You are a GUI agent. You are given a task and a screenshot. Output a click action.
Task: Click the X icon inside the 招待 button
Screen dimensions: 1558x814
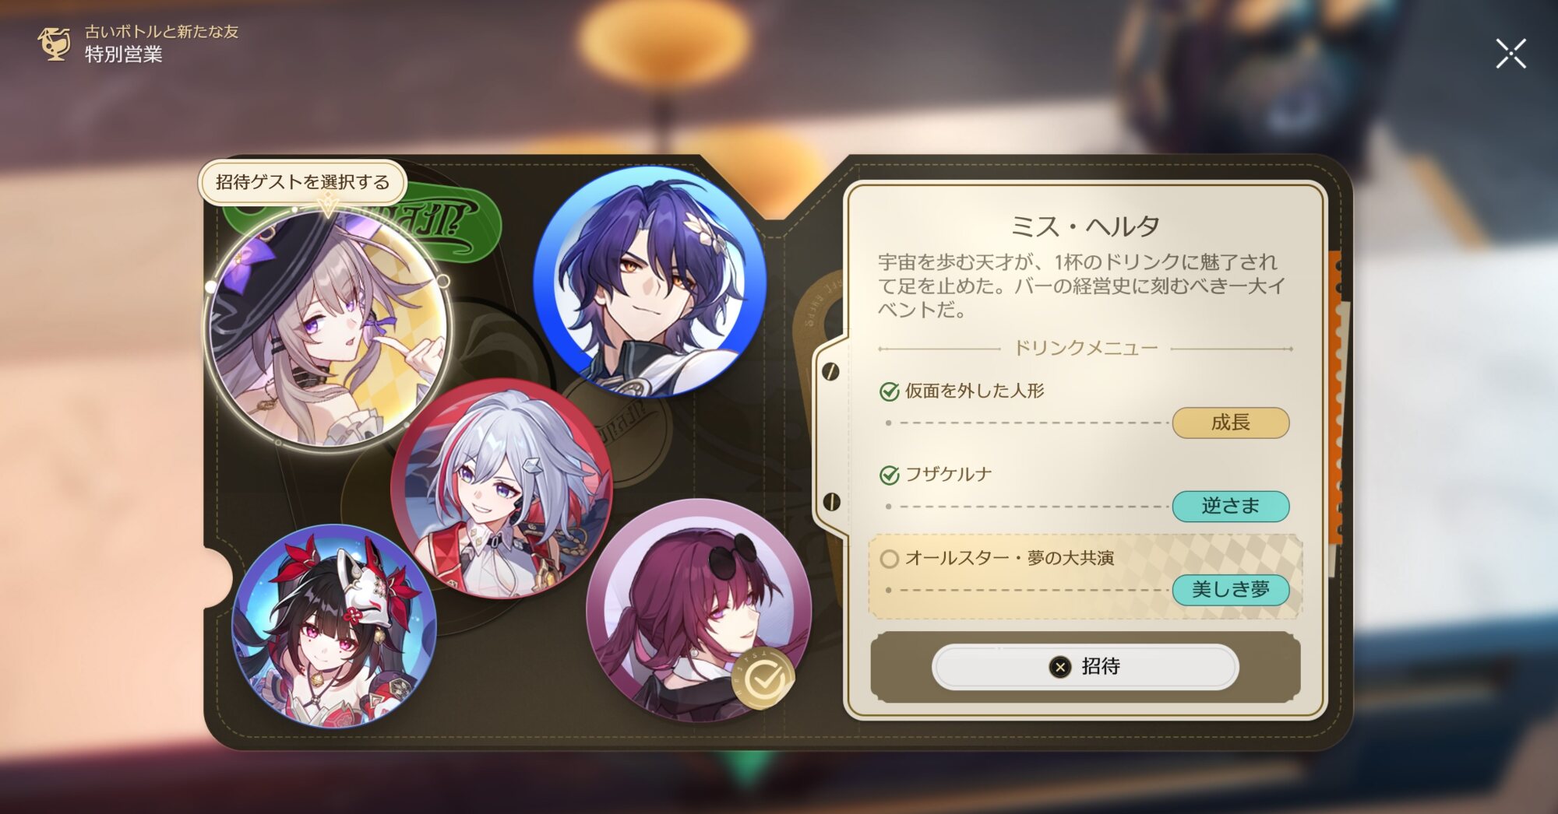[1059, 667]
